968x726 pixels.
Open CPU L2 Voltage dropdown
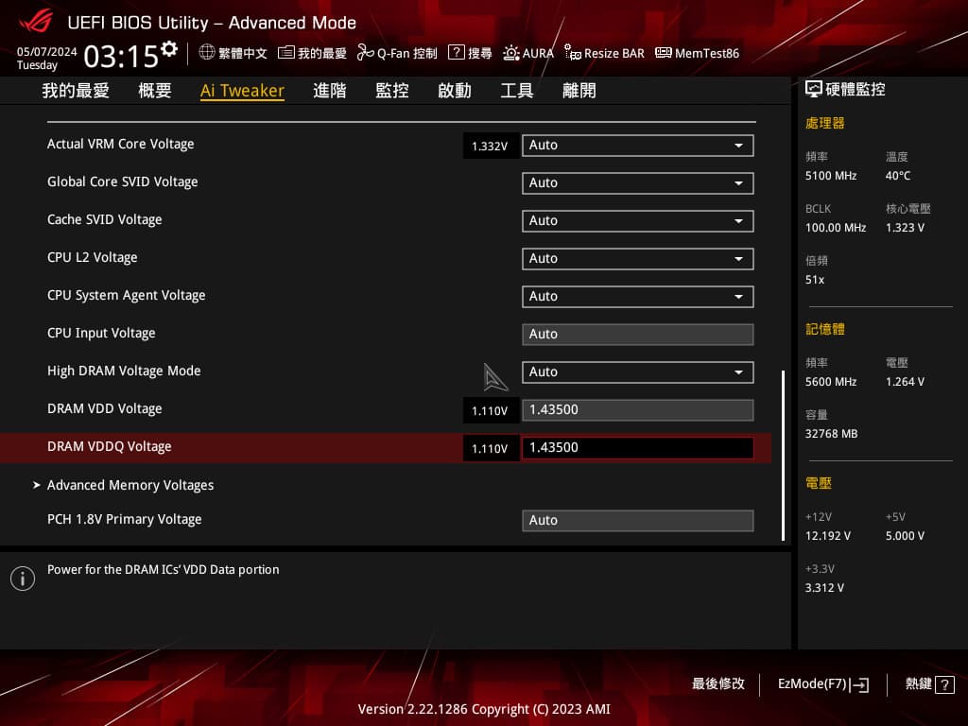pyautogui.click(x=638, y=259)
